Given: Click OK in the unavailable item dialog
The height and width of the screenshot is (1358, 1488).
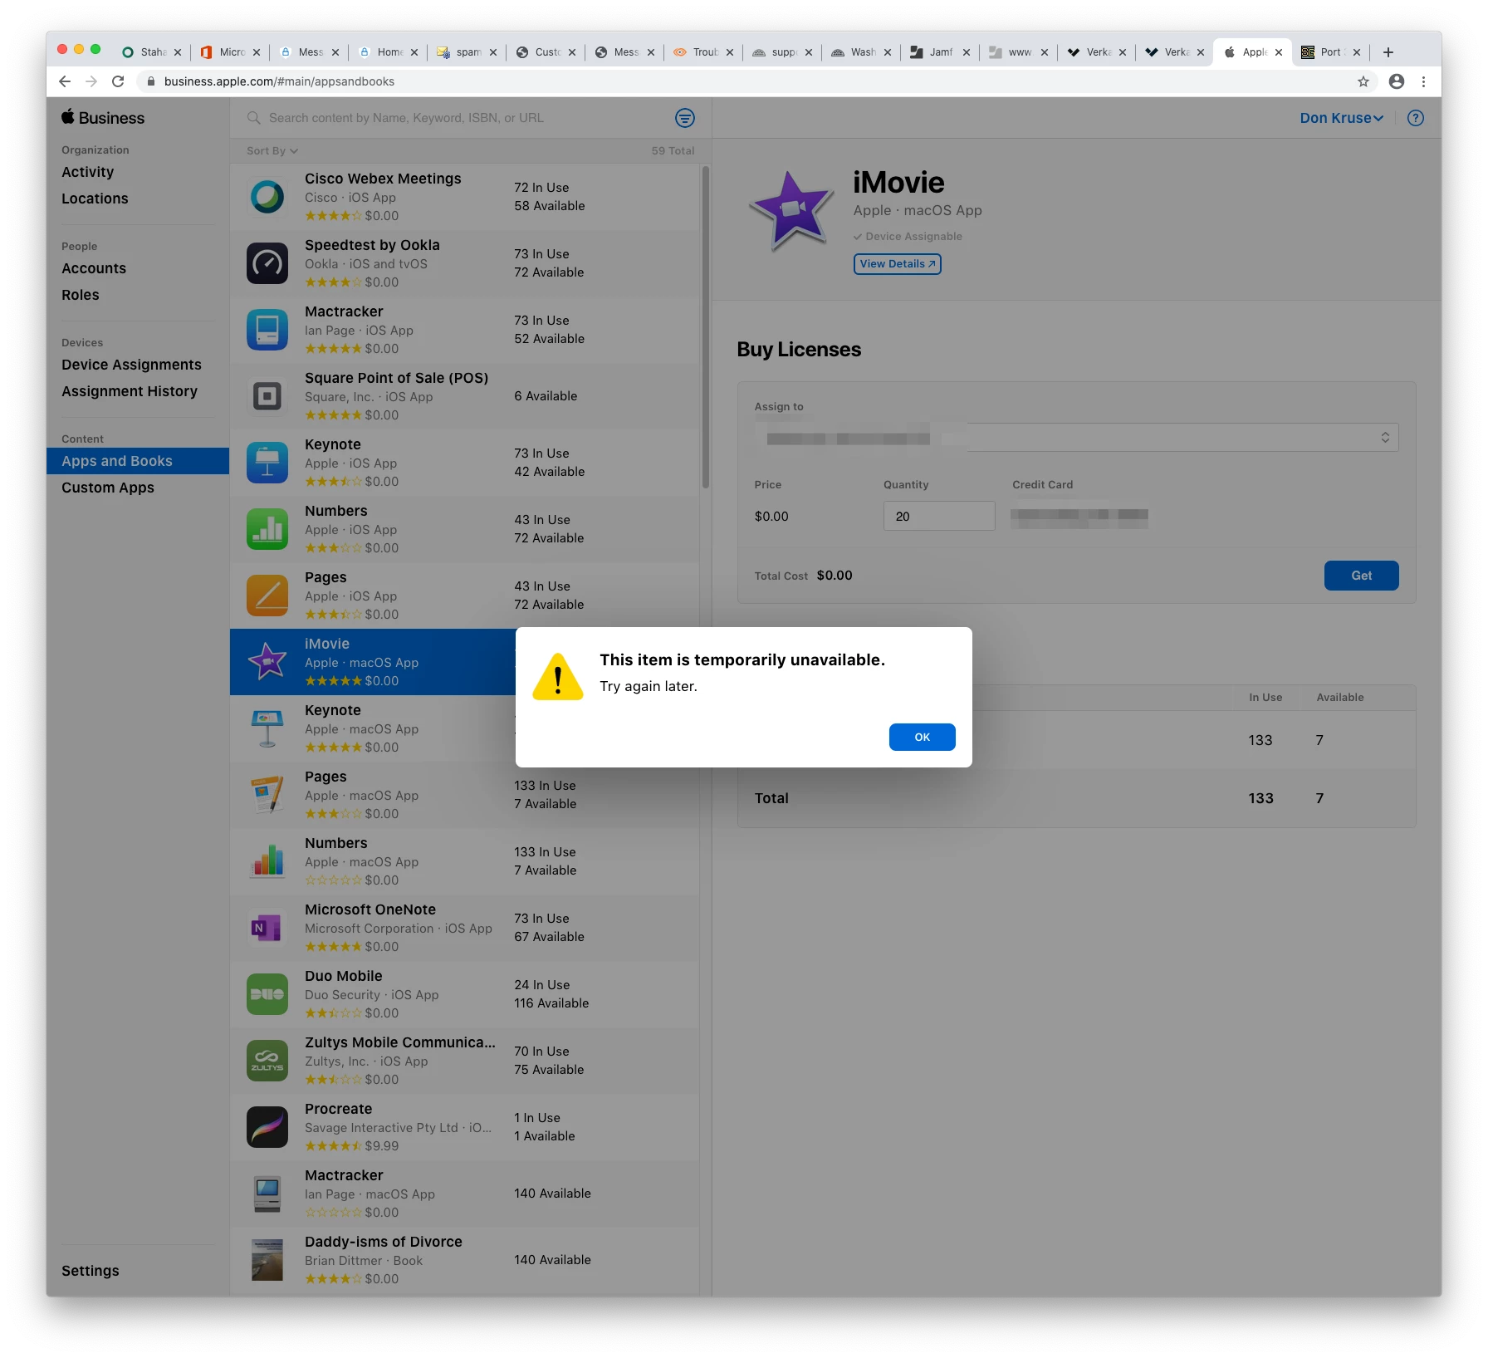Looking at the screenshot, I should [922, 737].
